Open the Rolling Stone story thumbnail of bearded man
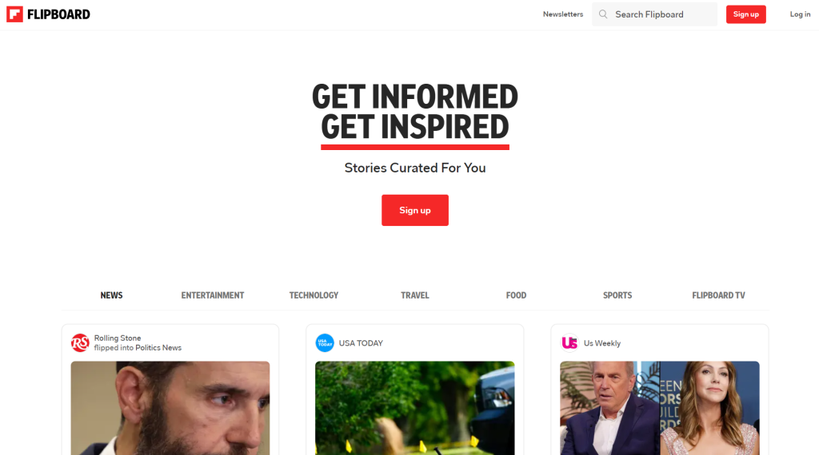Image resolution: width=819 pixels, height=455 pixels. (170, 408)
